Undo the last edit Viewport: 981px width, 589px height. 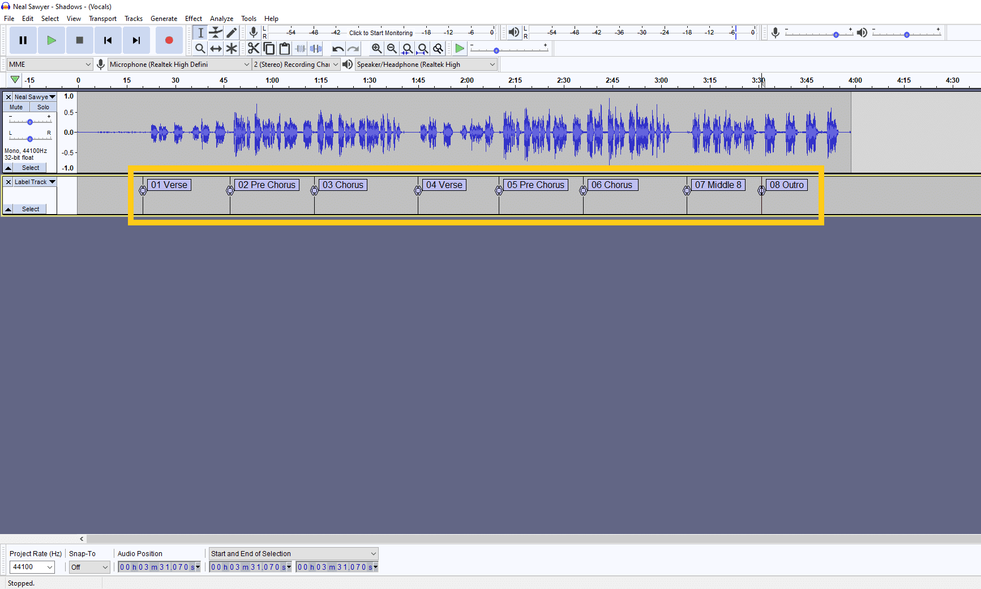tap(337, 48)
